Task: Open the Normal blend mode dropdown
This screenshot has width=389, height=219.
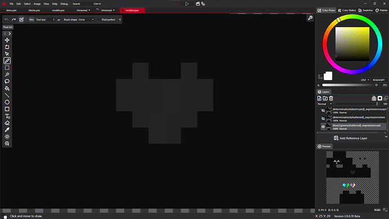Action: click(325, 104)
